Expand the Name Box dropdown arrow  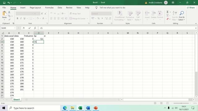(15, 28)
